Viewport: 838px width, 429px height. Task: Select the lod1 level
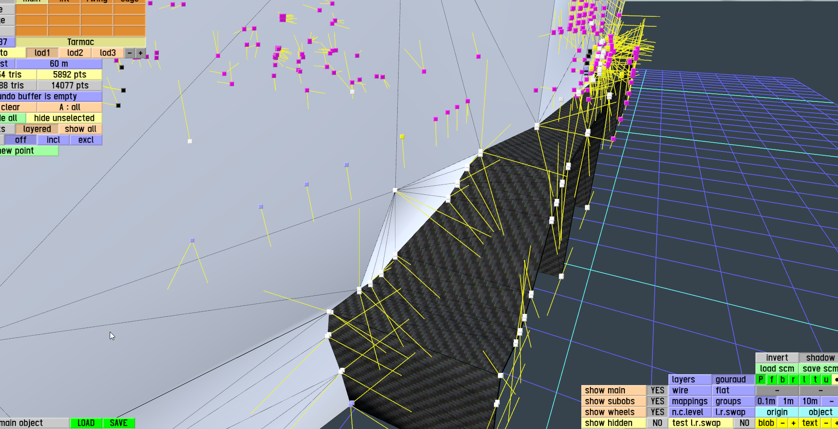click(43, 53)
